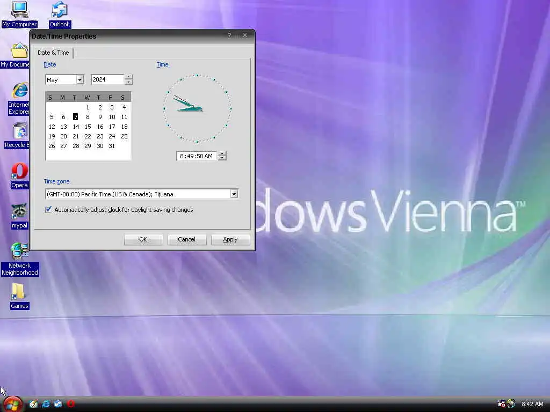Launch Opera from the quick launch bar
Screen dimensions: 550x412
tap(70, 404)
